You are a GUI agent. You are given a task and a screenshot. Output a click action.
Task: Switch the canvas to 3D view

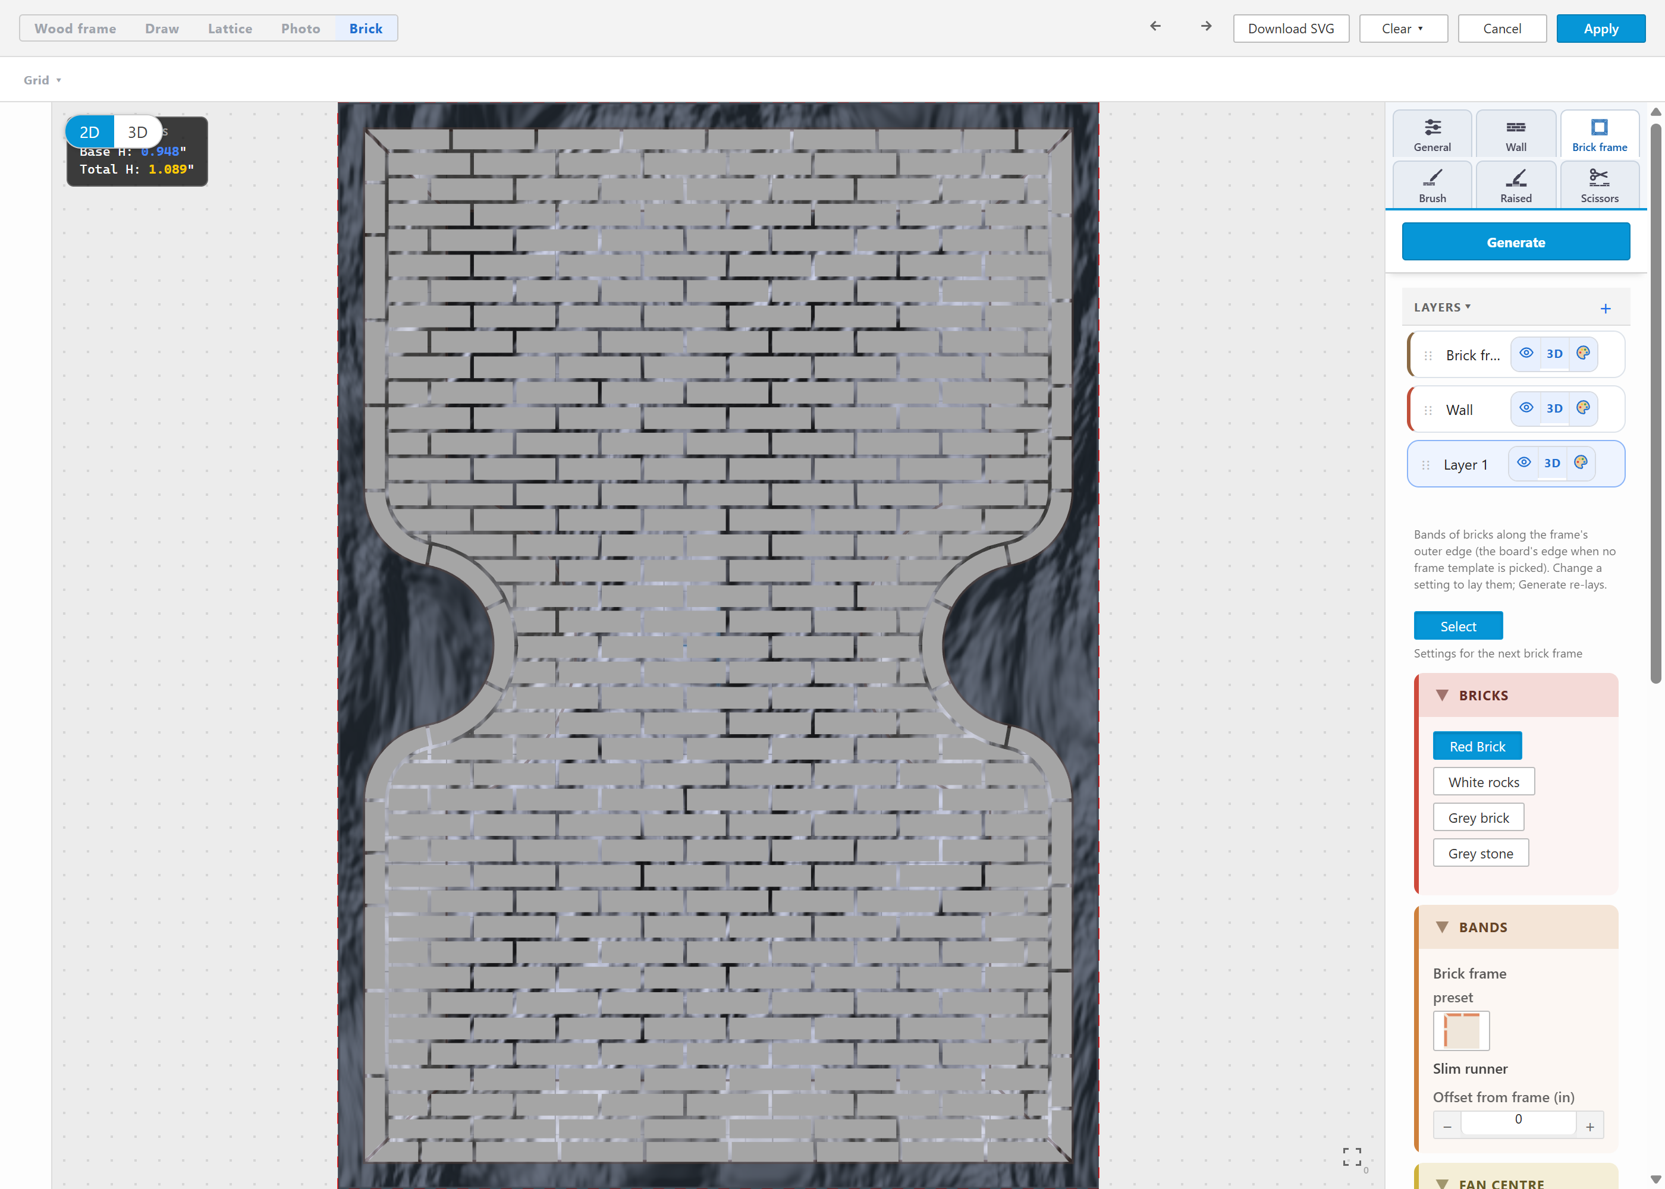[x=137, y=132]
